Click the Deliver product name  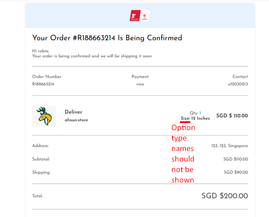[x=74, y=112]
